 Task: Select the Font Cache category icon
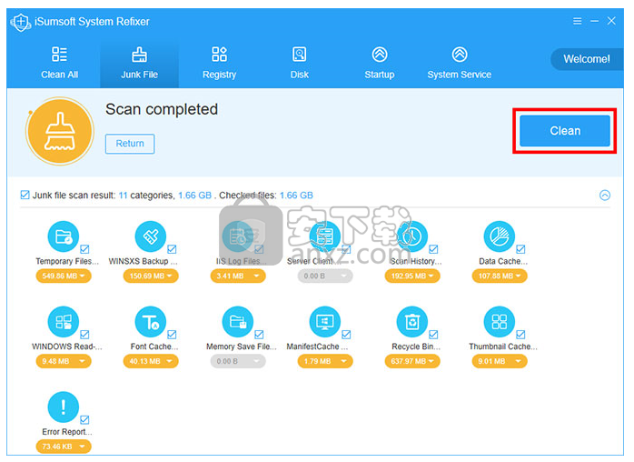coord(151,322)
